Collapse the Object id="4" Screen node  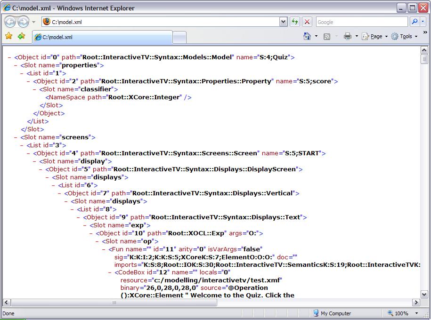(x=28, y=153)
